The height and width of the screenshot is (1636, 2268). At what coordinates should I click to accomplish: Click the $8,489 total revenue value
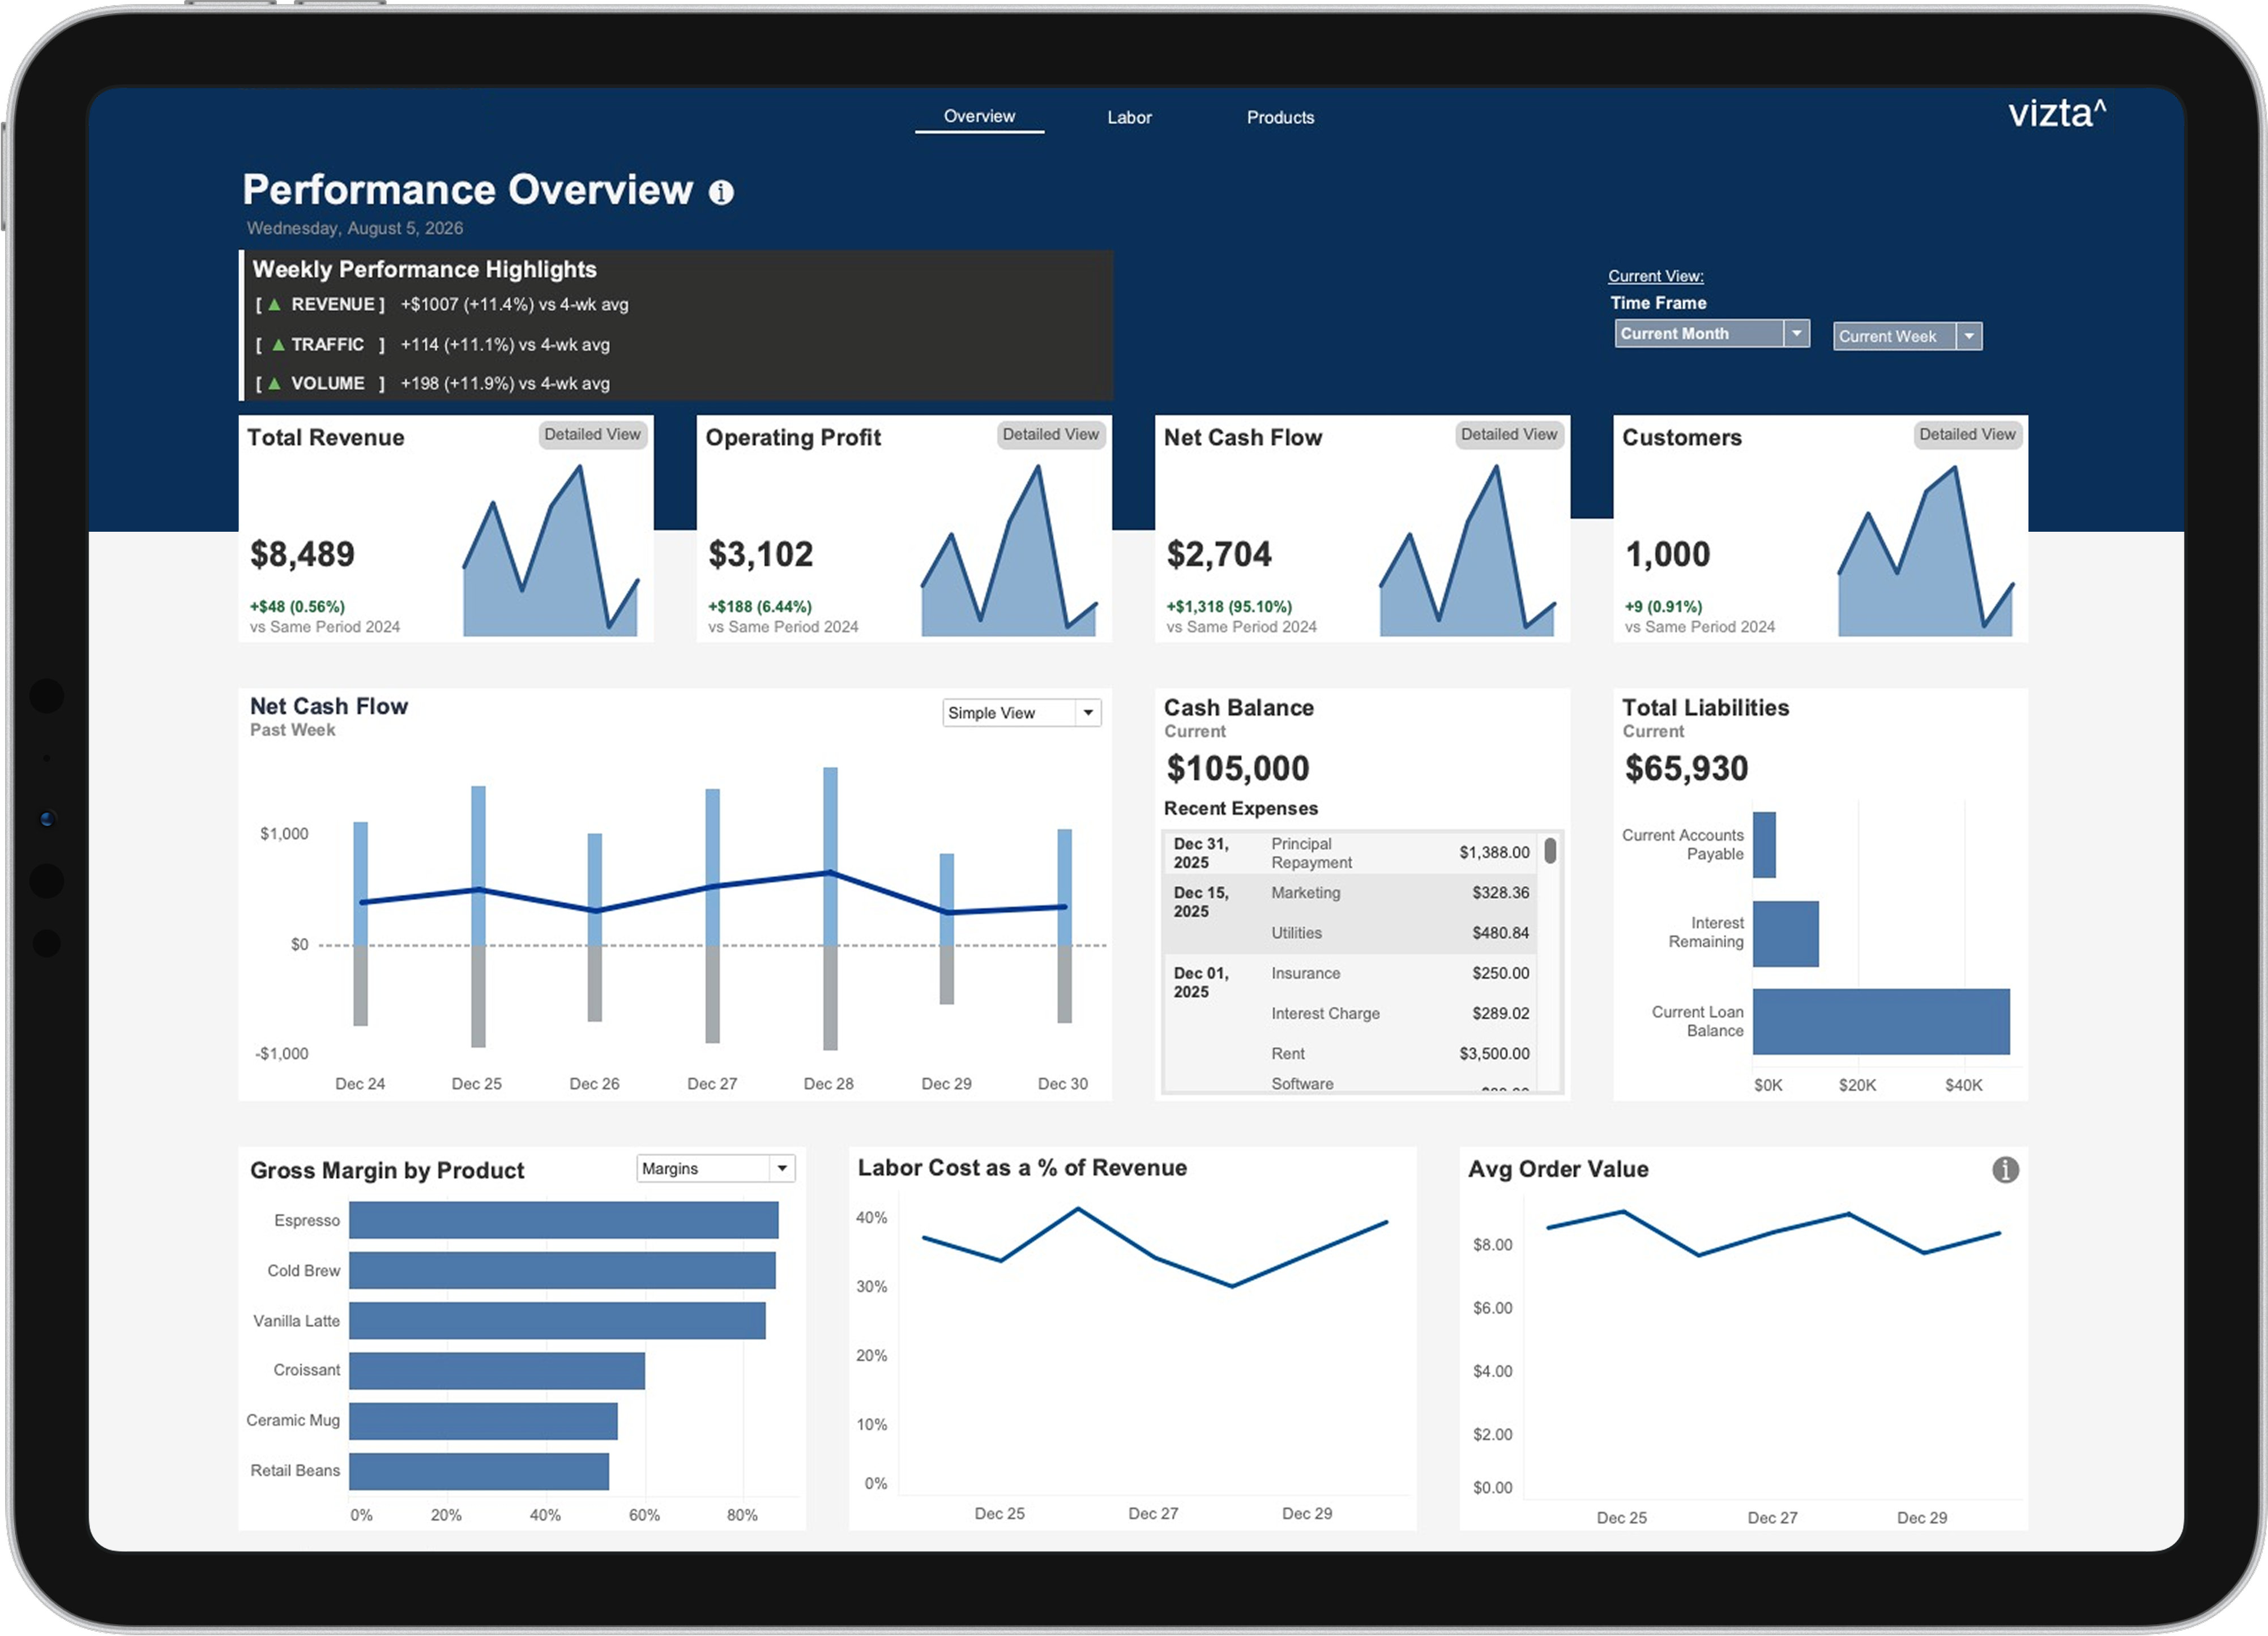302,554
